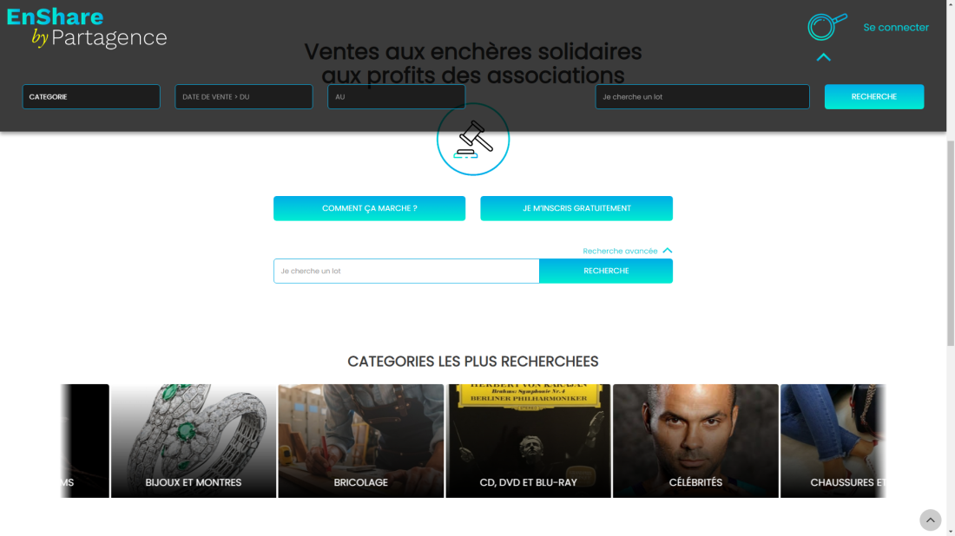Click the auction gavel icon
Image resolution: width=955 pixels, height=536 pixels.
coord(473,140)
